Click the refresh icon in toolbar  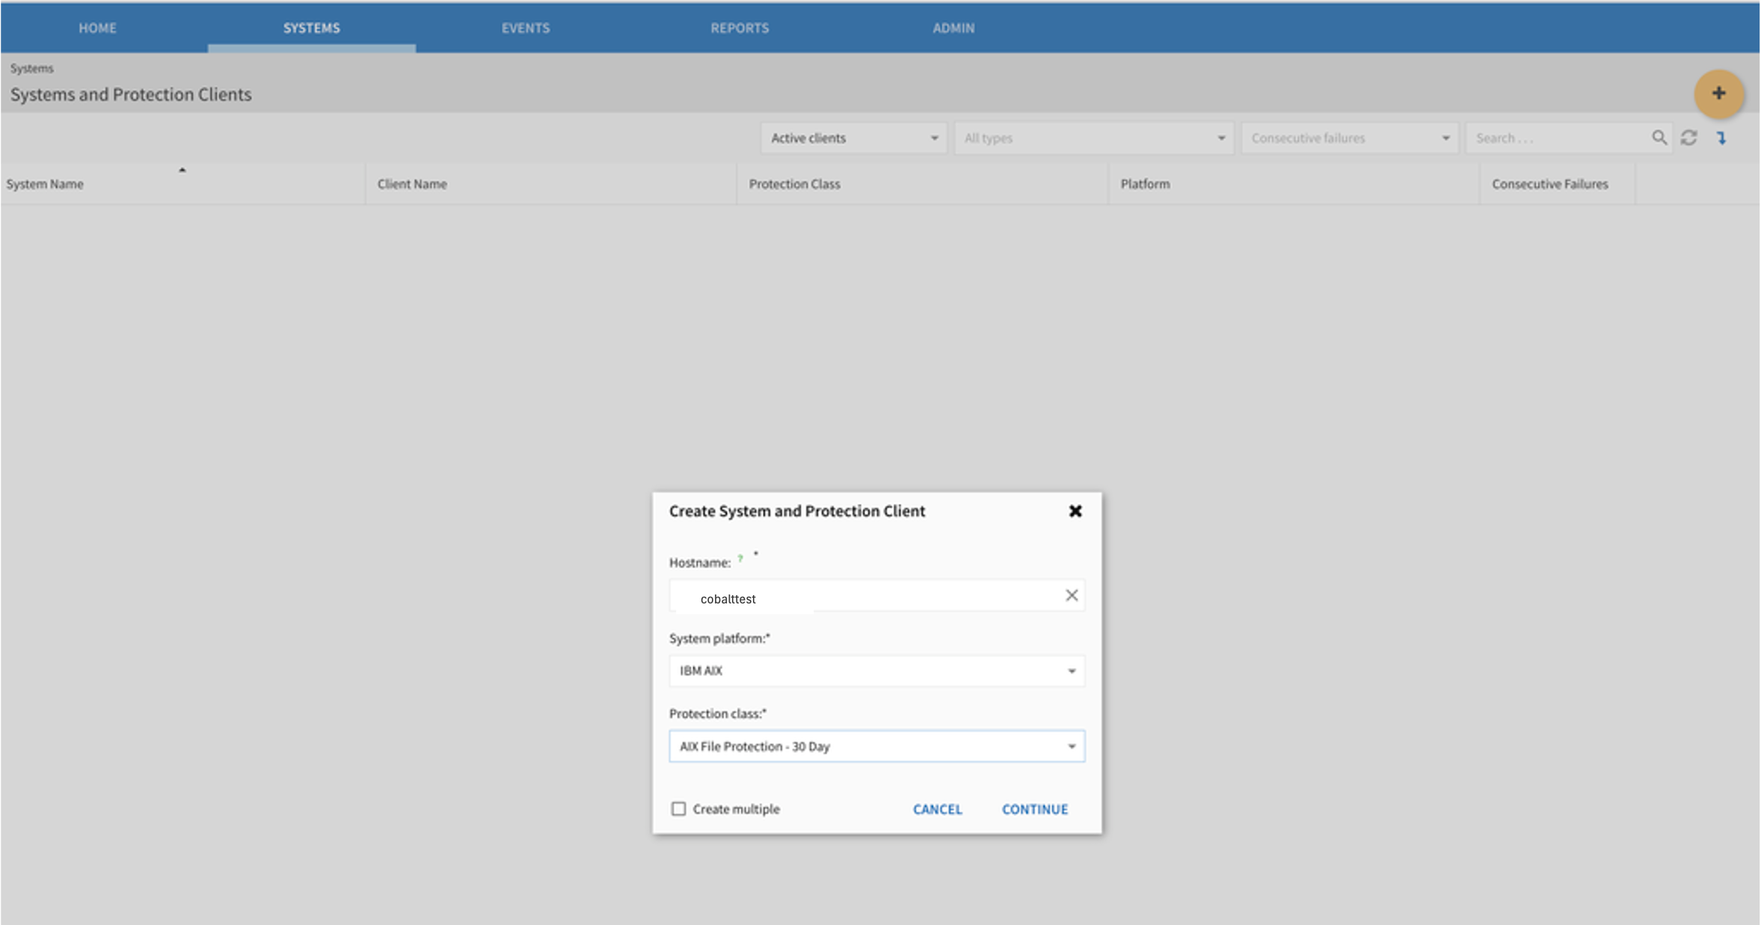pos(1688,138)
